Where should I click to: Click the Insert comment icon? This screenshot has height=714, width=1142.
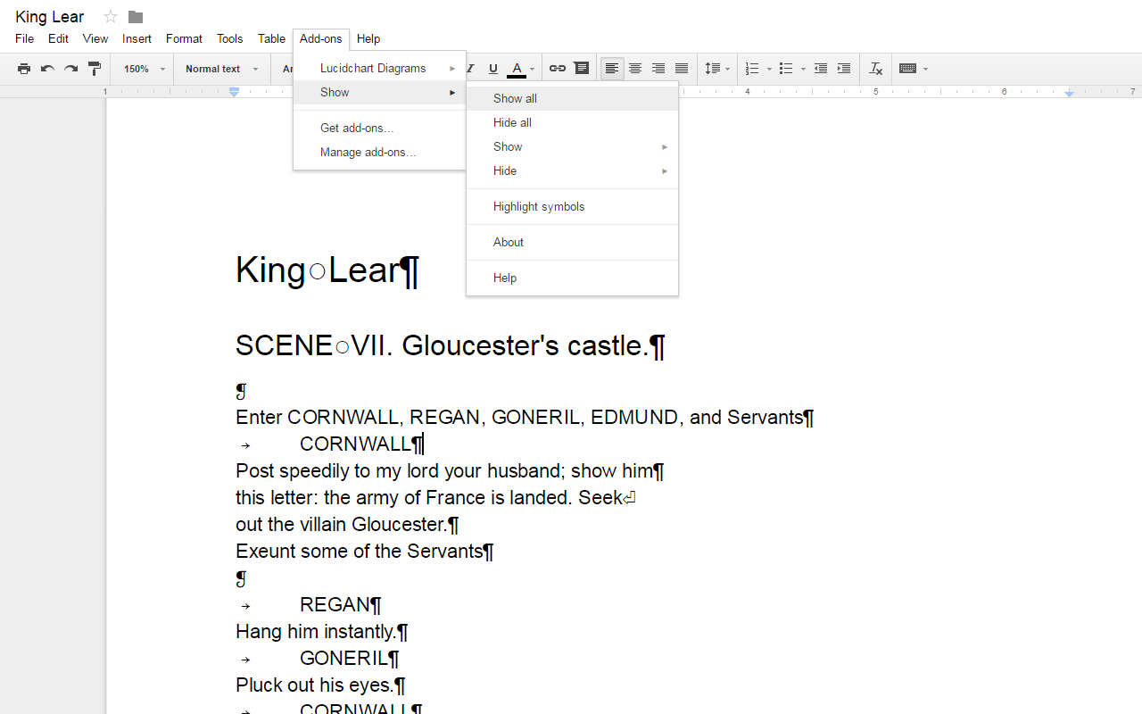pos(581,69)
